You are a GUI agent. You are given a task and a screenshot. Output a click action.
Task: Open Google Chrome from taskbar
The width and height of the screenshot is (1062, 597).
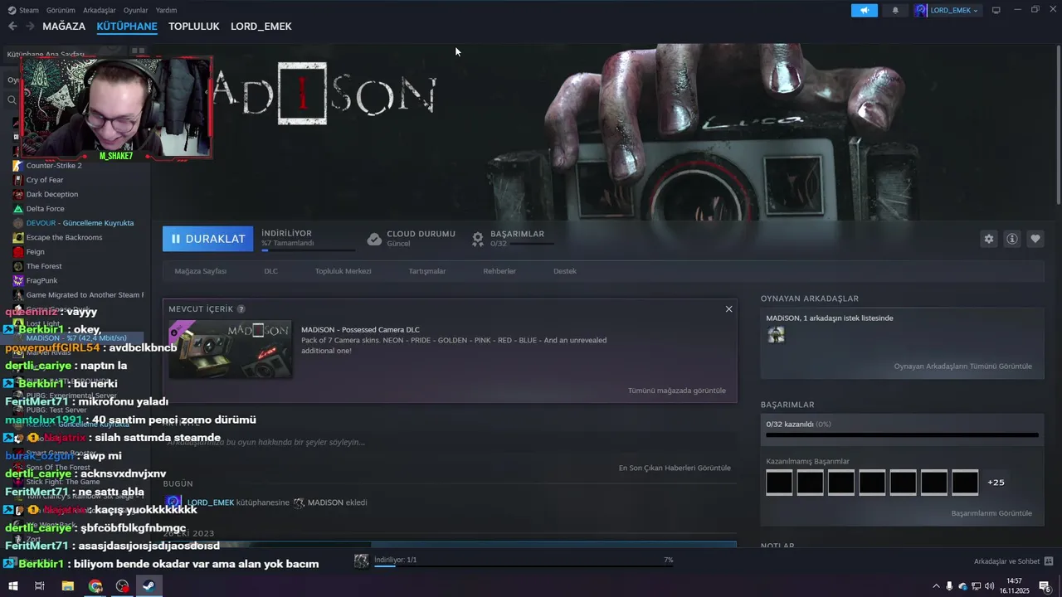[95, 586]
